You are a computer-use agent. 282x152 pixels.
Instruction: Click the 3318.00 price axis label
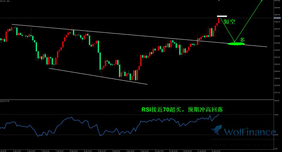pyautogui.click(x=278, y=50)
